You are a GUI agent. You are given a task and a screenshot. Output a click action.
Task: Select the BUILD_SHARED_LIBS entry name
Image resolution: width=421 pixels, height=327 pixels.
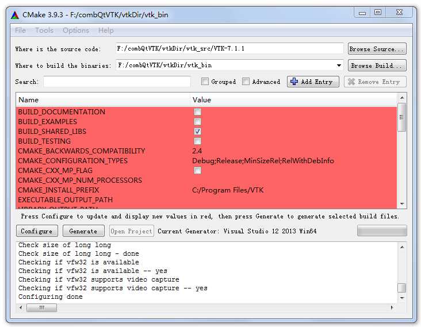[x=52, y=132]
